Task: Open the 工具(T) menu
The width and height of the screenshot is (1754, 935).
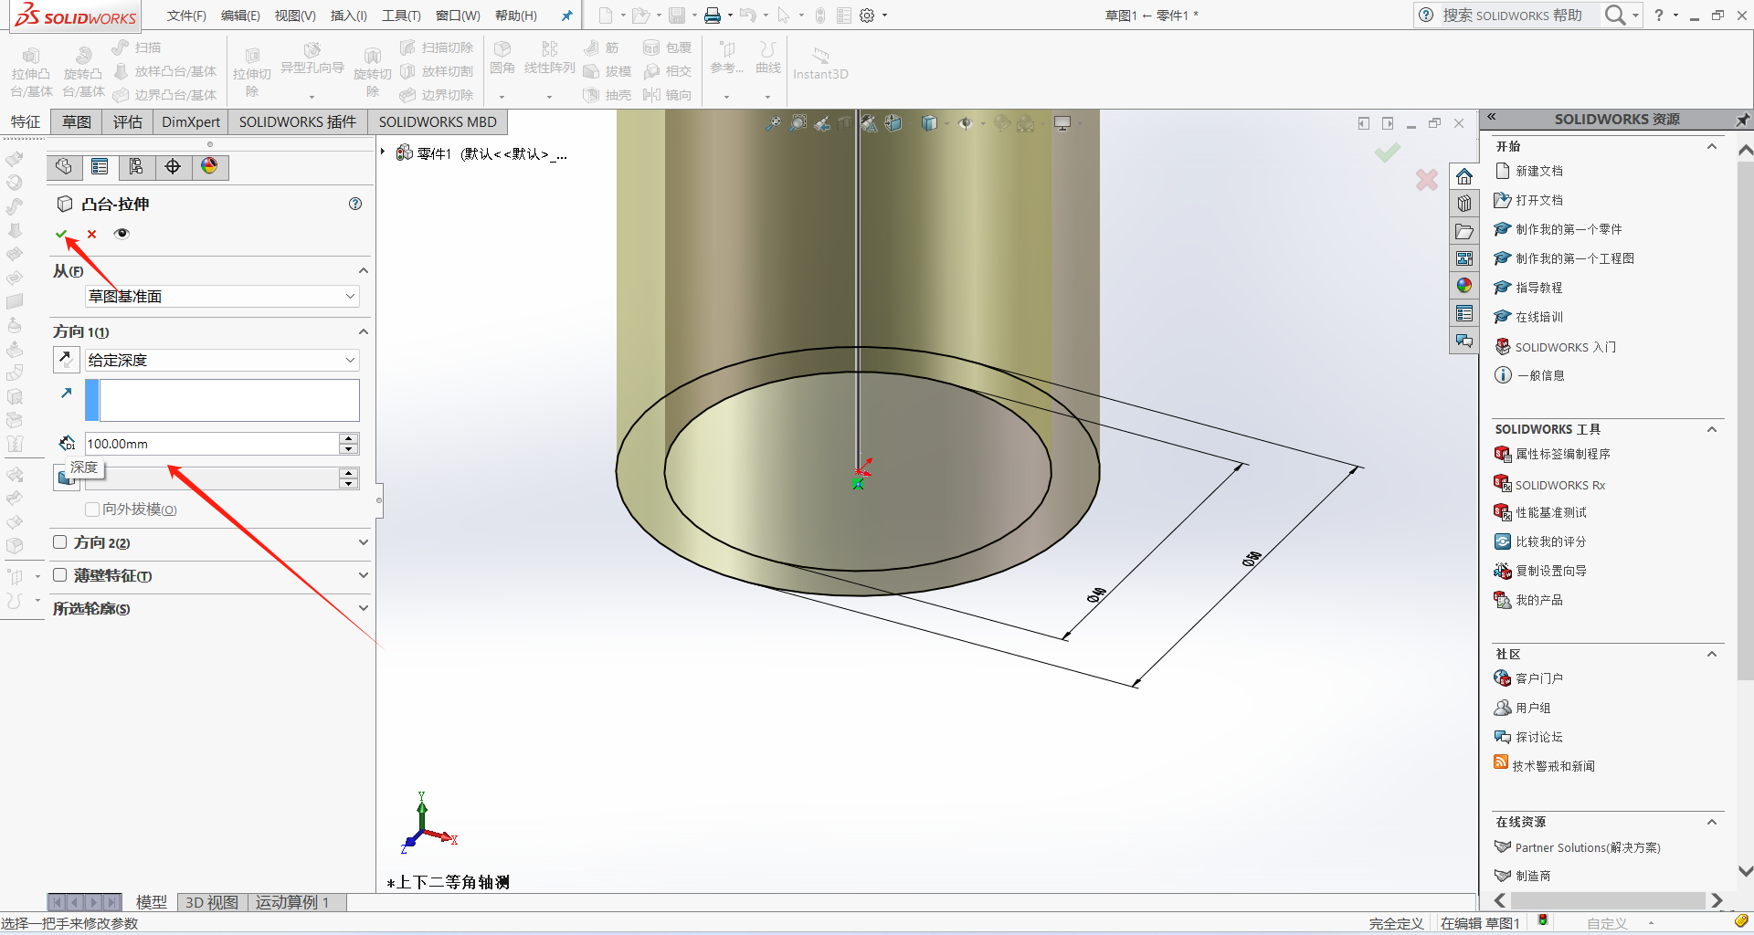Action: pyautogui.click(x=401, y=16)
